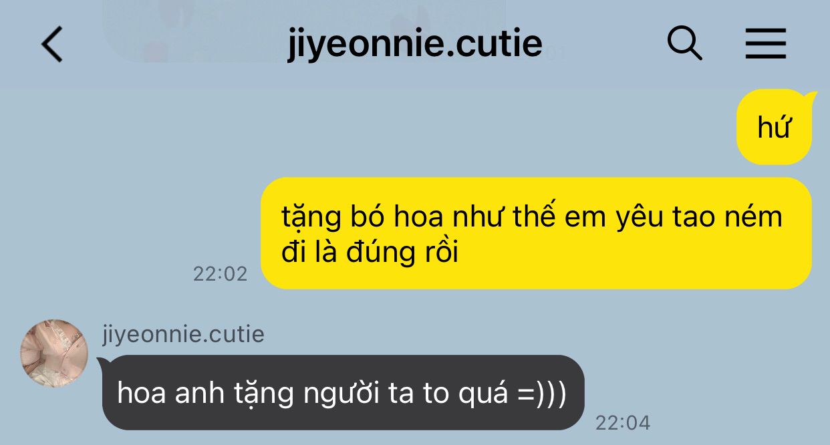
Task: Tap the dark "hoa anh tặng người ta" message
Action: [343, 393]
